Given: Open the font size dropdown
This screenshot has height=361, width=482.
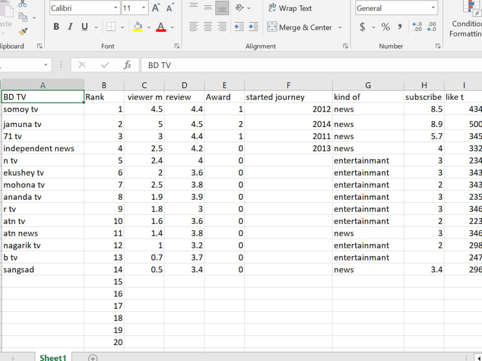Looking at the screenshot, I should (x=144, y=8).
